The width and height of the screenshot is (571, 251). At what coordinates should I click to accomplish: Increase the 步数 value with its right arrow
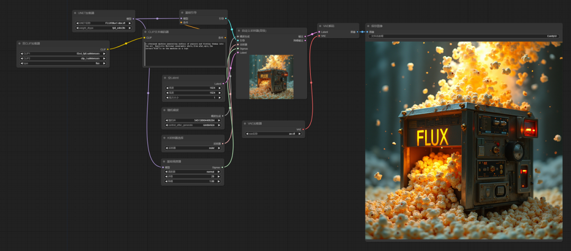click(x=219, y=176)
